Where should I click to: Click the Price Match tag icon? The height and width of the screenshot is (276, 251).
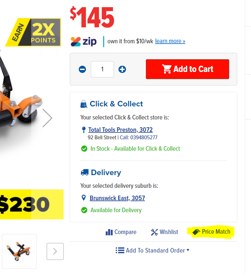pyautogui.click(x=196, y=232)
